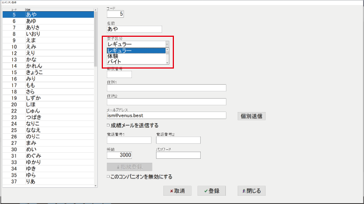Viewport: 364px width, 204px height.
Task: Click the 登録 register button
Action: (x=211, y=191)
